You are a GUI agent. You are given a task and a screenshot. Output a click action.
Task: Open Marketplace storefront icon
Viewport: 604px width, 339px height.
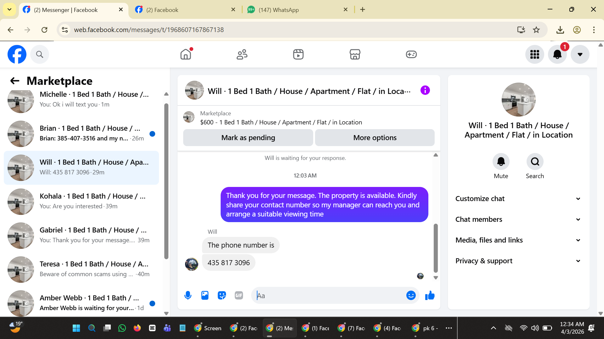coord(355,54)
